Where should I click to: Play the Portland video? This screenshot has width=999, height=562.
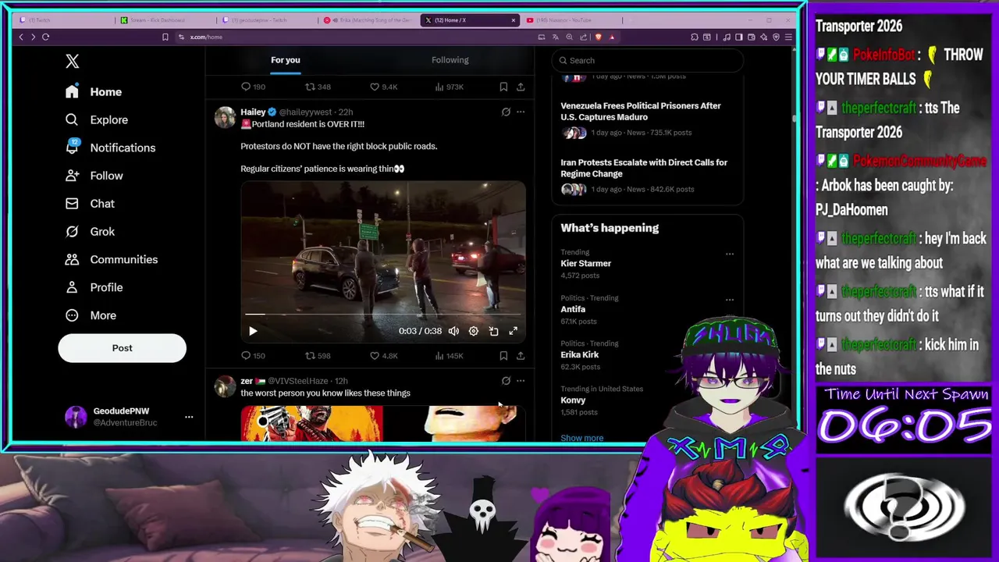click(x=253, y=332)
